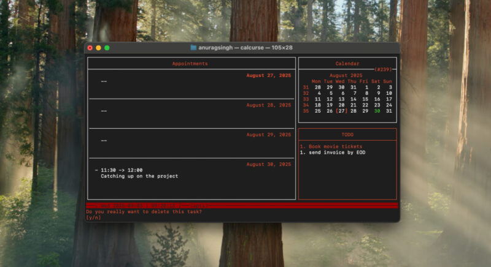Click the empty '--' entry under August 27
The height and width of the screenshot is (267, 491).
point(104,81)
